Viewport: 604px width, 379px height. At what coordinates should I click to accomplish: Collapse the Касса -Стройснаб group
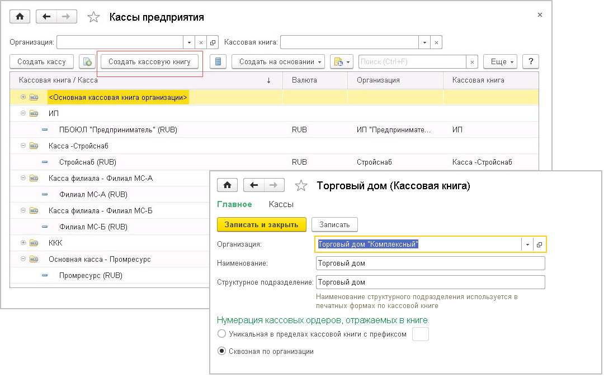tap(23, 146)
